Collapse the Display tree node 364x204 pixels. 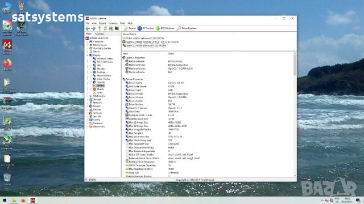[x=87, y=56]
